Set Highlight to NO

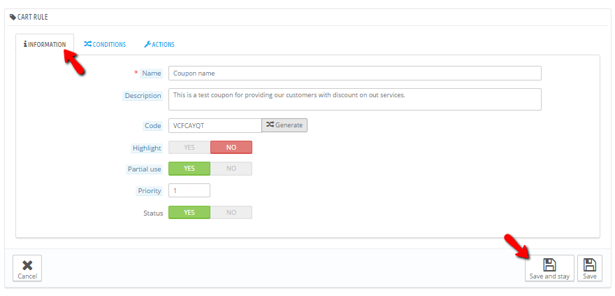(x=231, y=147)
